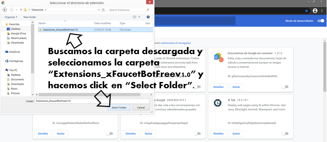This screenshot has height=142, width=327.
Task: Click the Extensions breadcrumb in address bar
Action: [38, 10]
